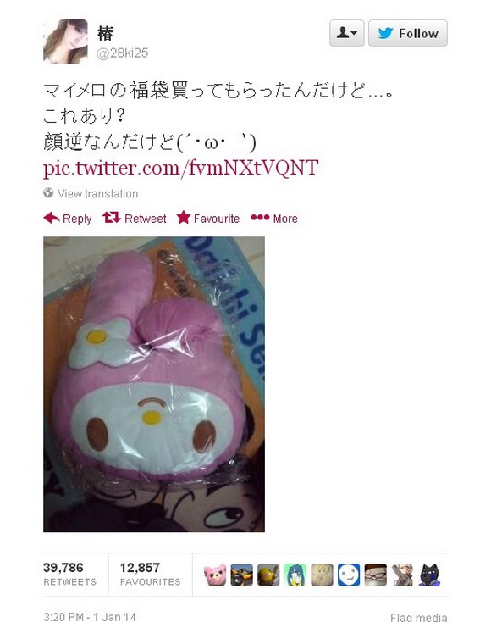Open the user actions dropdown button

coord(347,33)
